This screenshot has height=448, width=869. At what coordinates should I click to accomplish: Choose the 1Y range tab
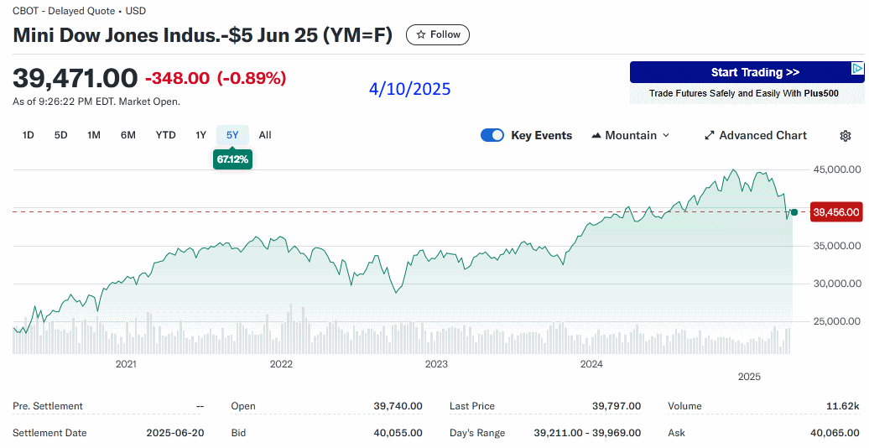[x=200, y=135]
